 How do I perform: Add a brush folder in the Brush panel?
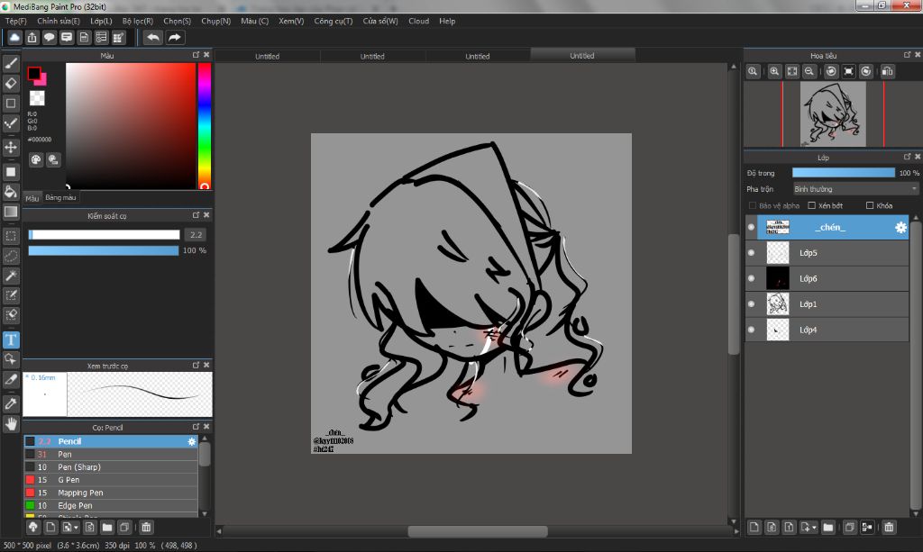click(x=107, y=528)
